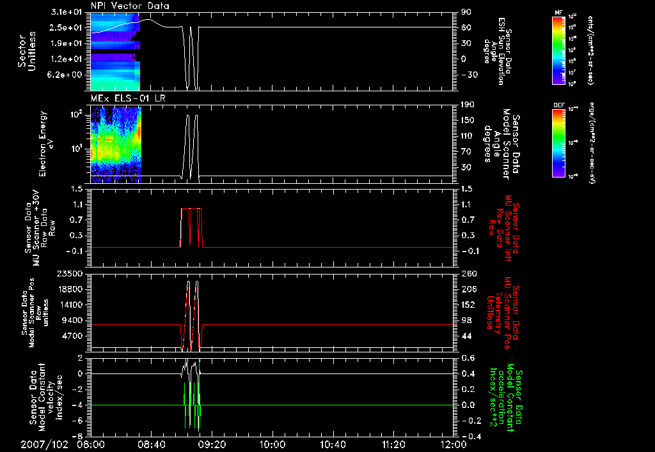Click the "09:20" time tick label
655x452 pixels.
click(212, 444)
